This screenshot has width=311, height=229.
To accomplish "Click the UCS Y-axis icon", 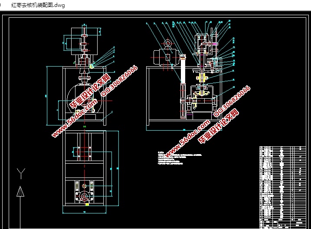I will click(x=20, y=174).
